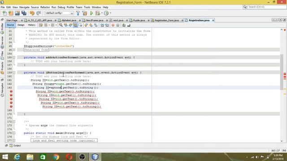The image size is (287, 161).
Task: Click the Last Edit editor toolbar icon
Action: pyautogui.click(x=41, y=25)
